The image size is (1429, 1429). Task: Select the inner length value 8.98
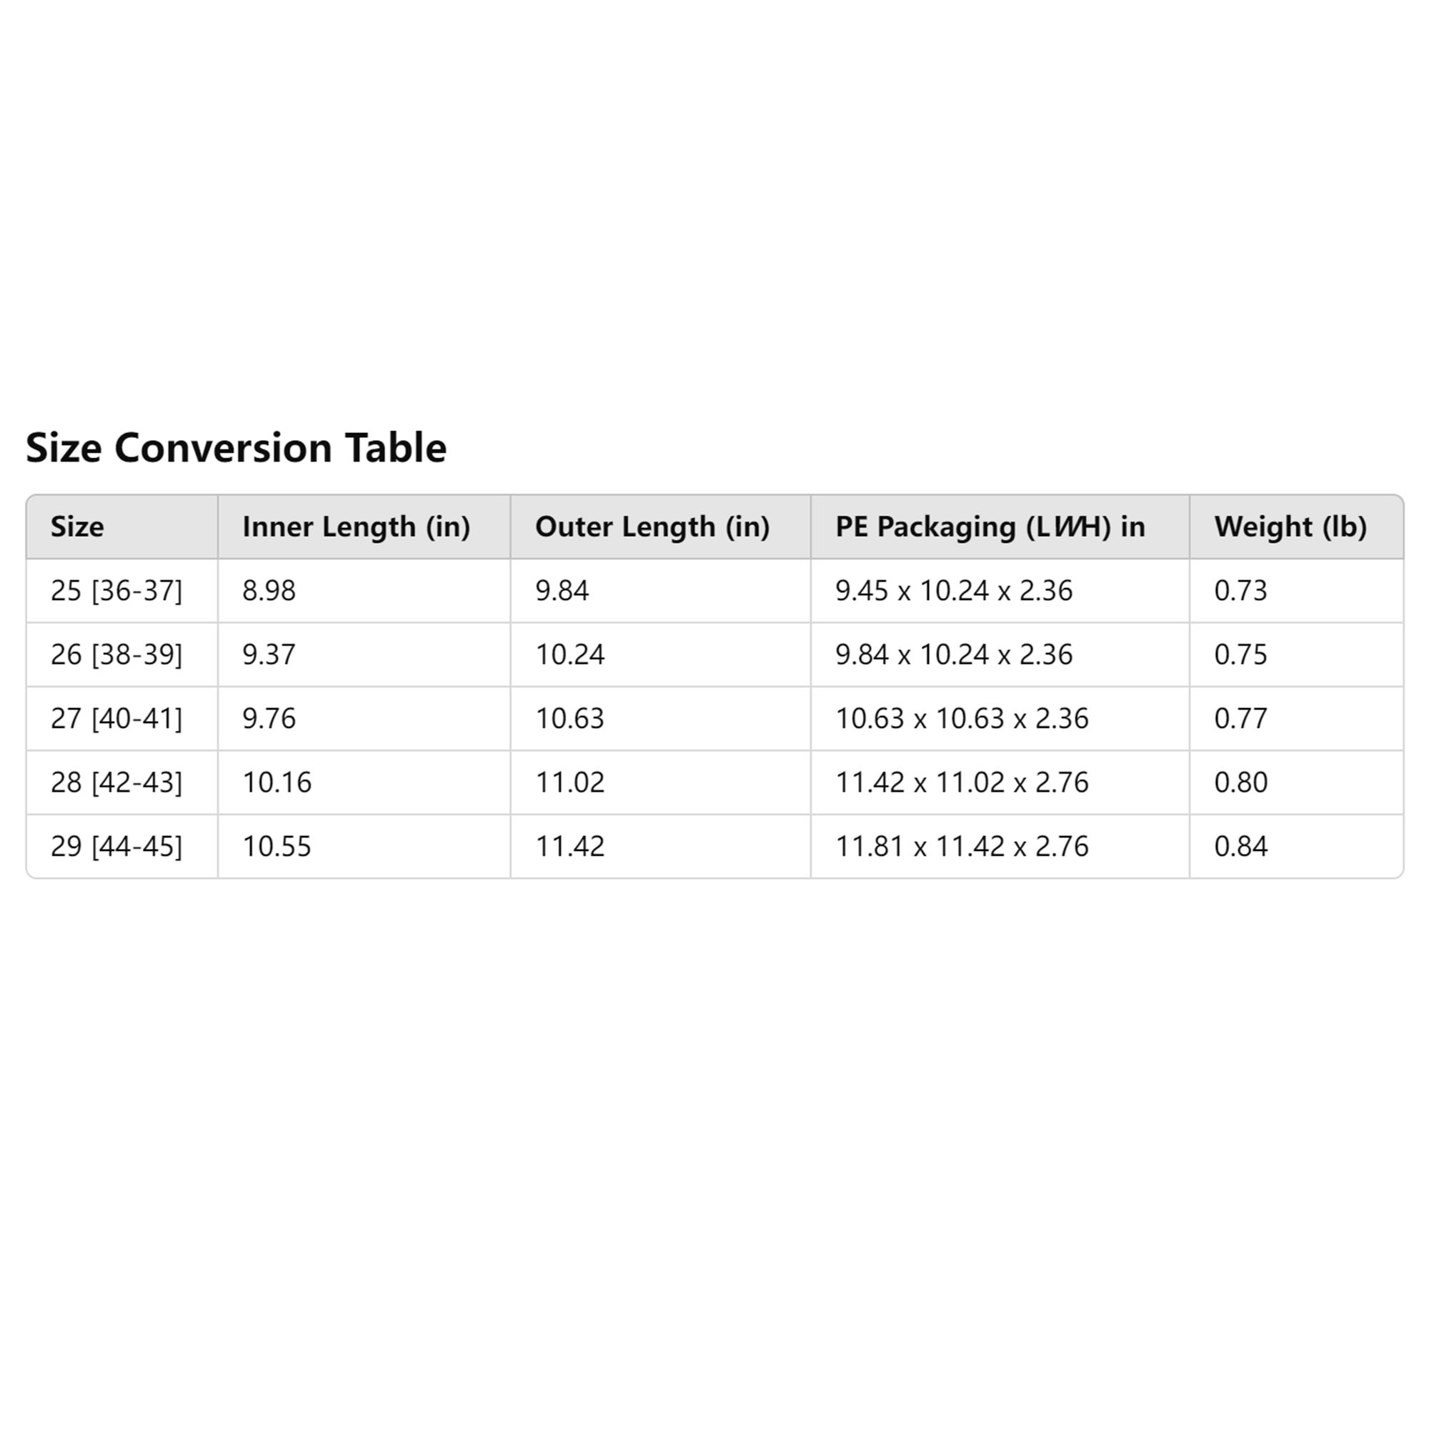coord(269,591)
